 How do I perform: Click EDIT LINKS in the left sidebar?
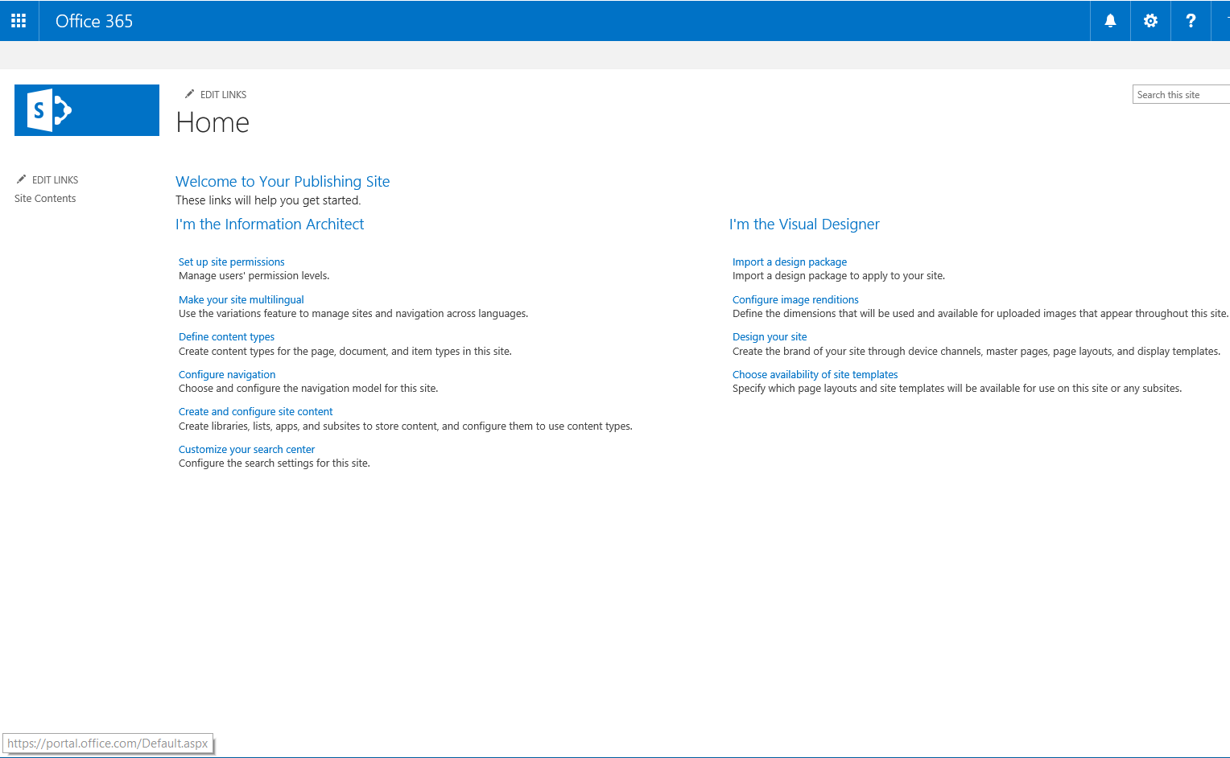click(55, 180)
